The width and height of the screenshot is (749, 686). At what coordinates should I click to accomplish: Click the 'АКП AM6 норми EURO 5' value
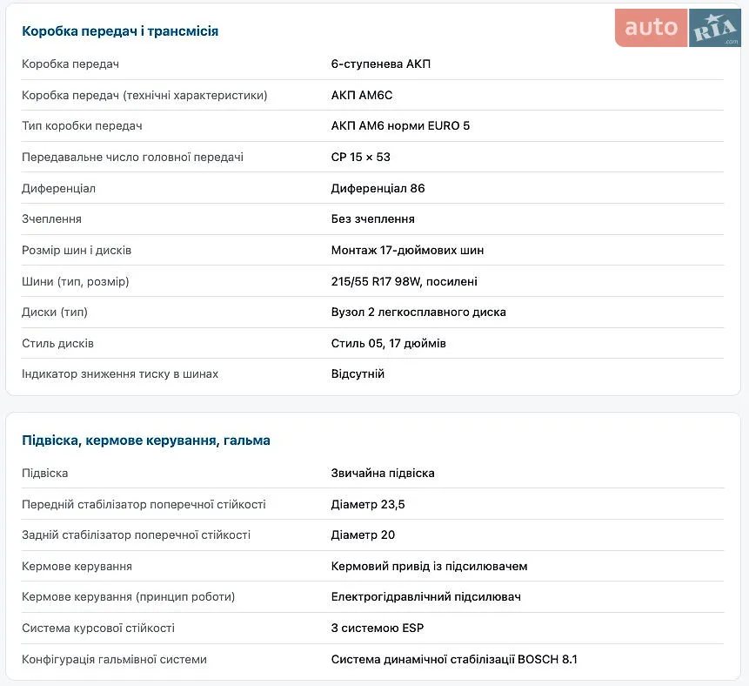click(400, 125)
